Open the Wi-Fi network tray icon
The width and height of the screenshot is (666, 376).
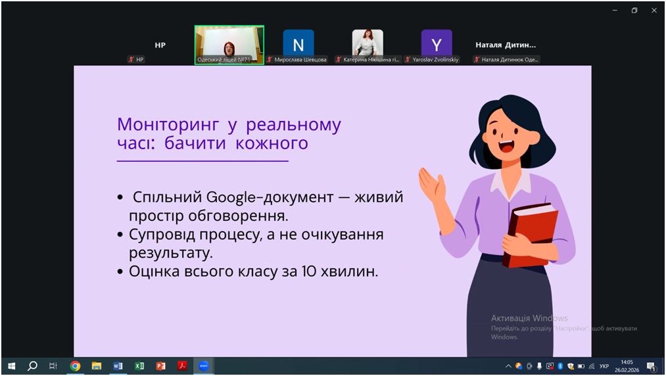[592, 366]
